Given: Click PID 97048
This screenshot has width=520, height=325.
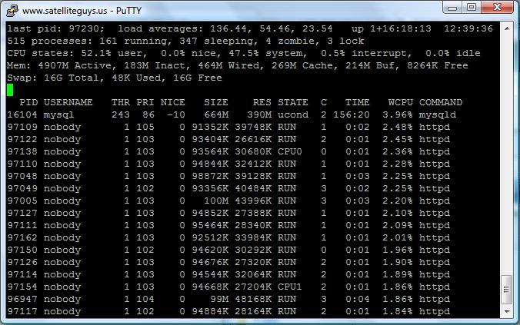Looking at the screenshot, I should [22, 176].
